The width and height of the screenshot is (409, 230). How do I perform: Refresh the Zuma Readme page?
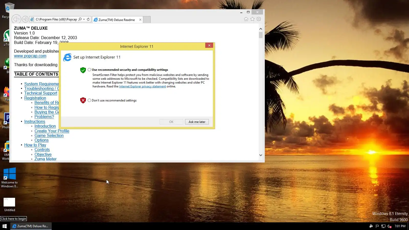click(x=88, y=19)
